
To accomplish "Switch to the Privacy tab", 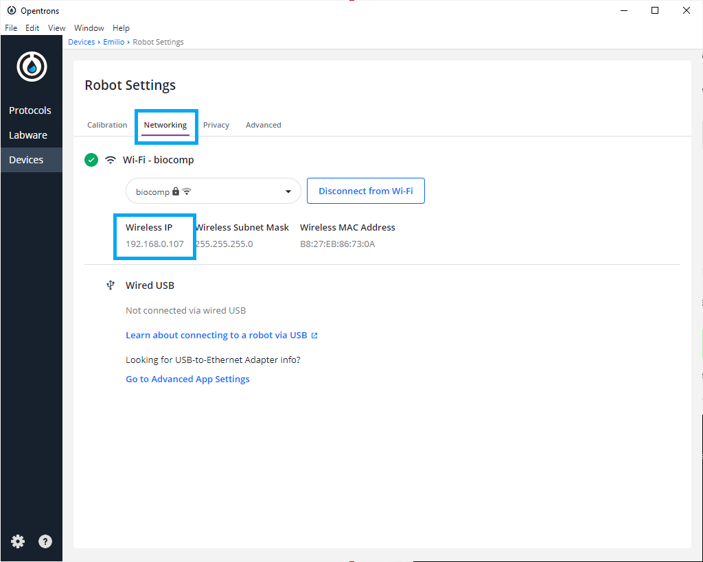I will point(216,125).
